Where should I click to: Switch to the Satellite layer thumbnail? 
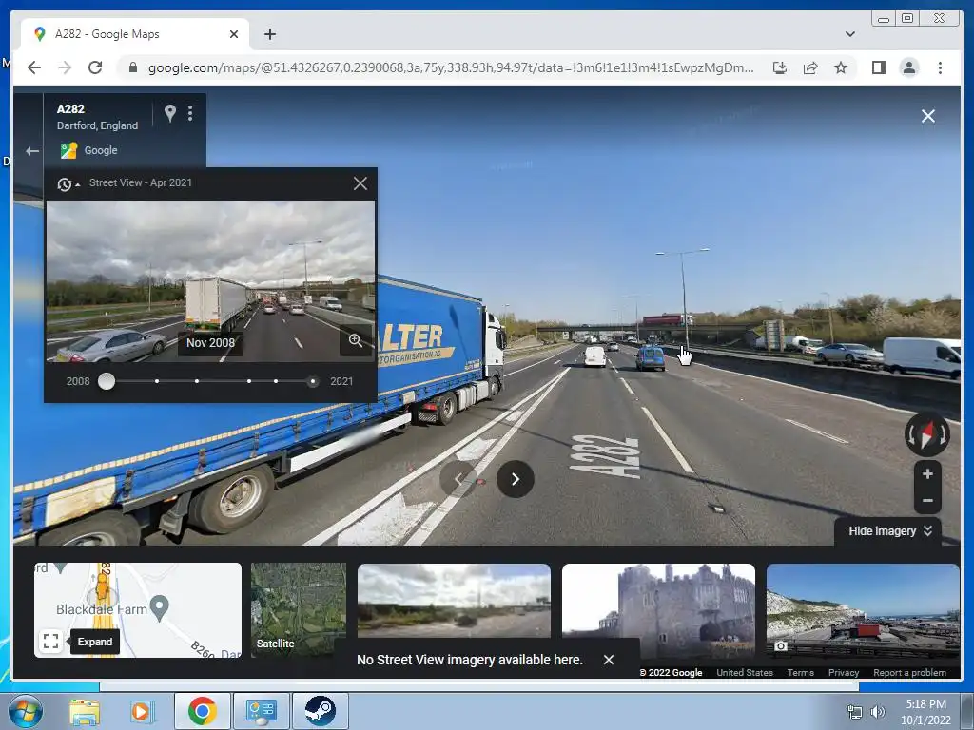(x=298, y=609)
